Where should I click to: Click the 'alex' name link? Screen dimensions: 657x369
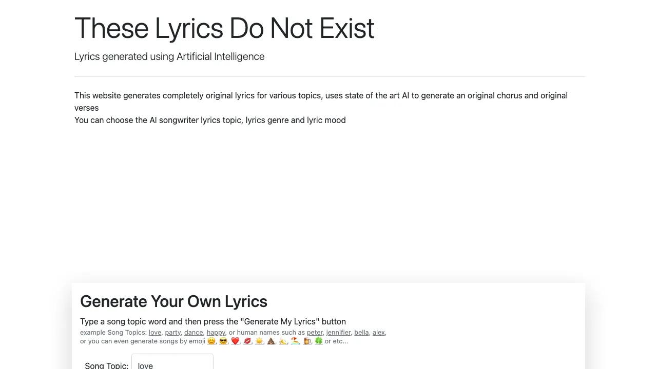tap(379, 332)
